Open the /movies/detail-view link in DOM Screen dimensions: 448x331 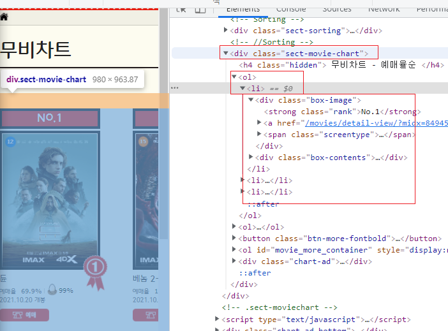[x=377, y=123]
